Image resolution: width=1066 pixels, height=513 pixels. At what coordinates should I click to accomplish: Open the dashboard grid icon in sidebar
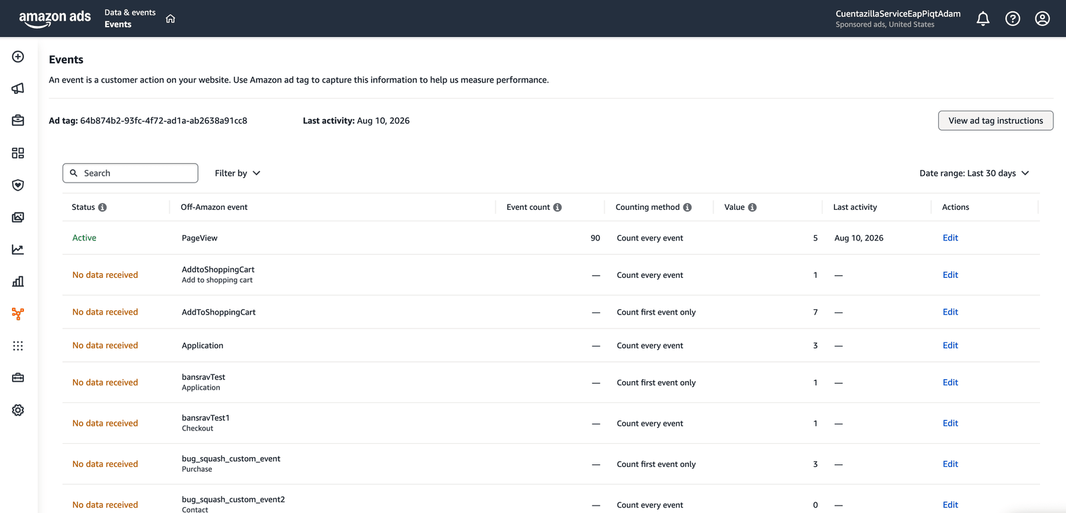click(x=18, y=153)
